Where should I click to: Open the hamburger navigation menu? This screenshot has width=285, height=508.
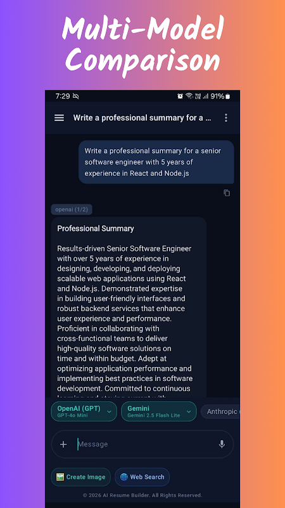coord(59,118)
